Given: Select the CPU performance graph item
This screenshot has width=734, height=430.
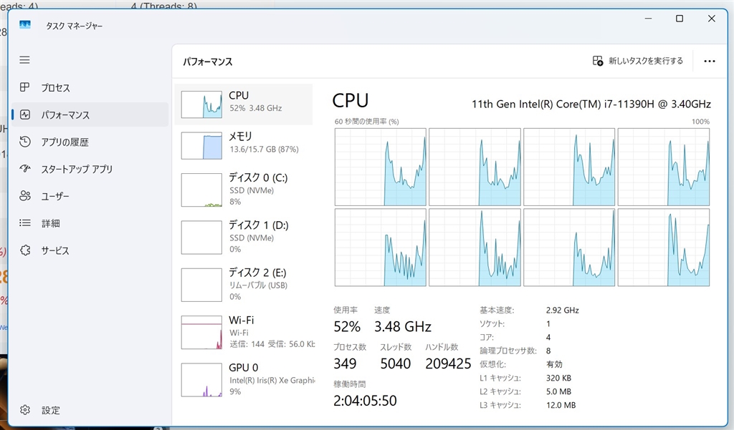Looking at the screenshot, I should click(244, 104).
